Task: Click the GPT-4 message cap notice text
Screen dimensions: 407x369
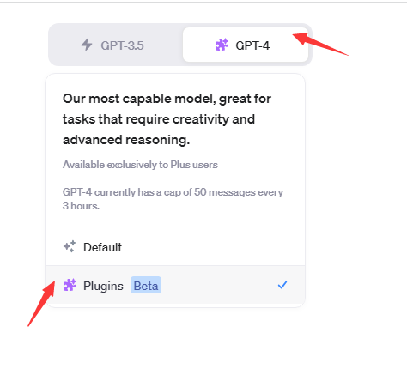Action: click(173, 199)
